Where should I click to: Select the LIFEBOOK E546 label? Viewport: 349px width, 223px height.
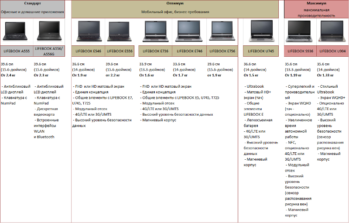coord(88,51)
